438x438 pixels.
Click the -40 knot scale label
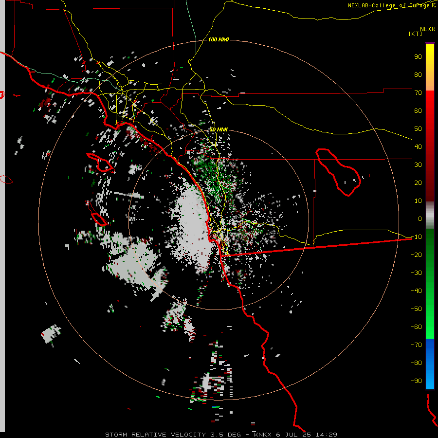(x=416, y=291)
